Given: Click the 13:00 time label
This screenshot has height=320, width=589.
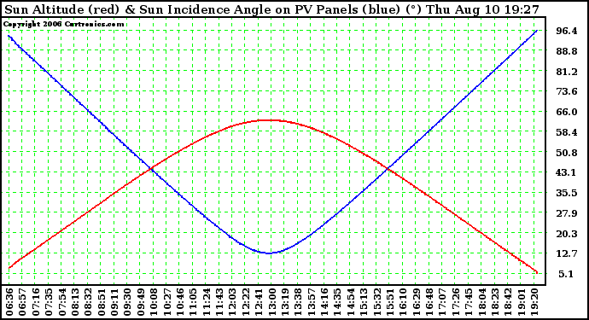Looking at the screenshot, I should click(271, 302).
